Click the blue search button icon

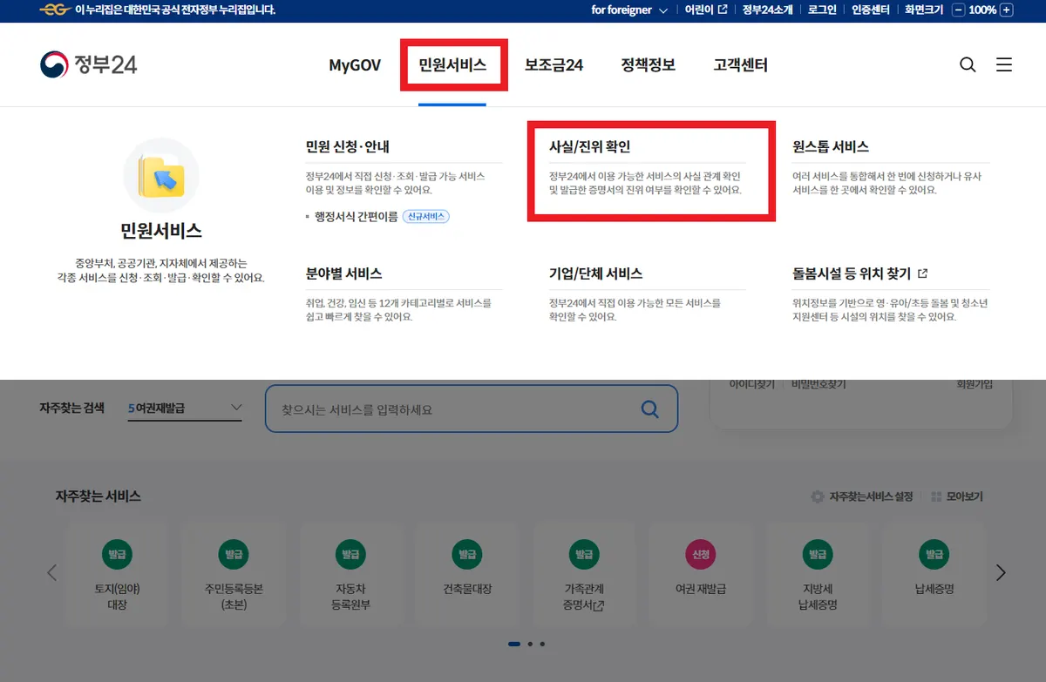[x=650, y=409]
